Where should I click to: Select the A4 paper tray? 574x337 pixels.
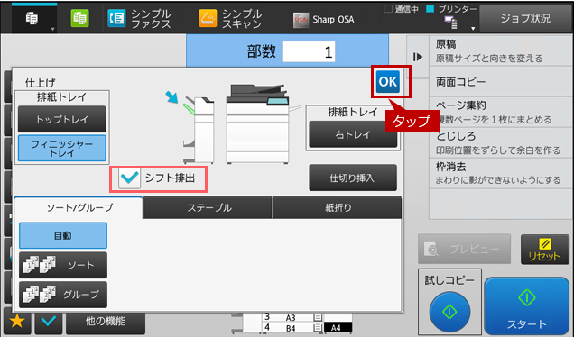point(338,327)
